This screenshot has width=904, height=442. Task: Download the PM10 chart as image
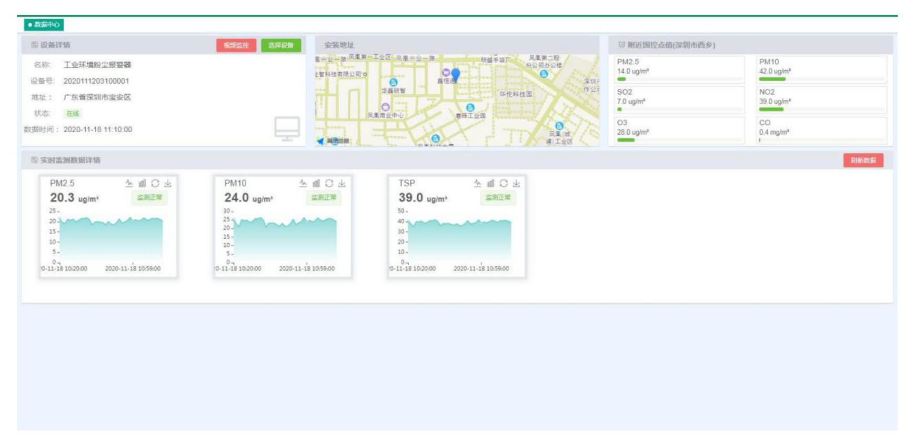point(342,183)
